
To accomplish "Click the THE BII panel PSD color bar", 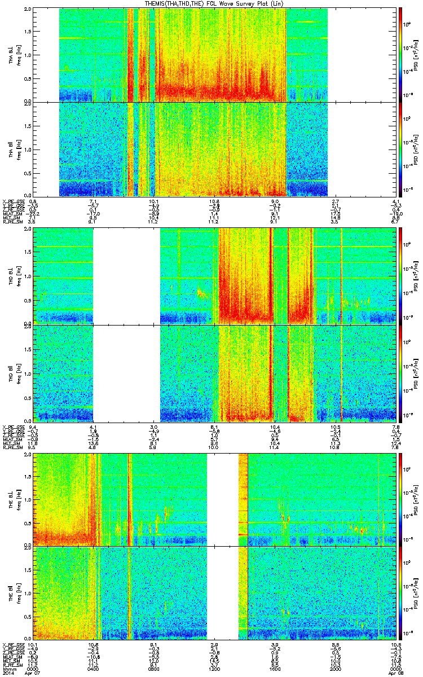I will point(400,592).
